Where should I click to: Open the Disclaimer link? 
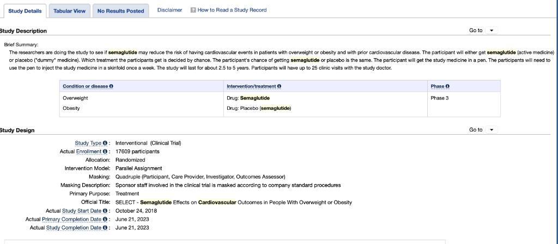(169, 10)
